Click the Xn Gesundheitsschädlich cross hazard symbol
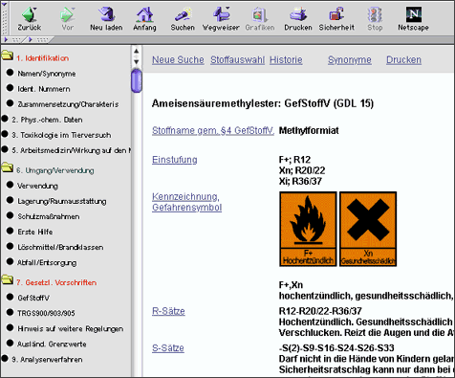 pos(368,229)
